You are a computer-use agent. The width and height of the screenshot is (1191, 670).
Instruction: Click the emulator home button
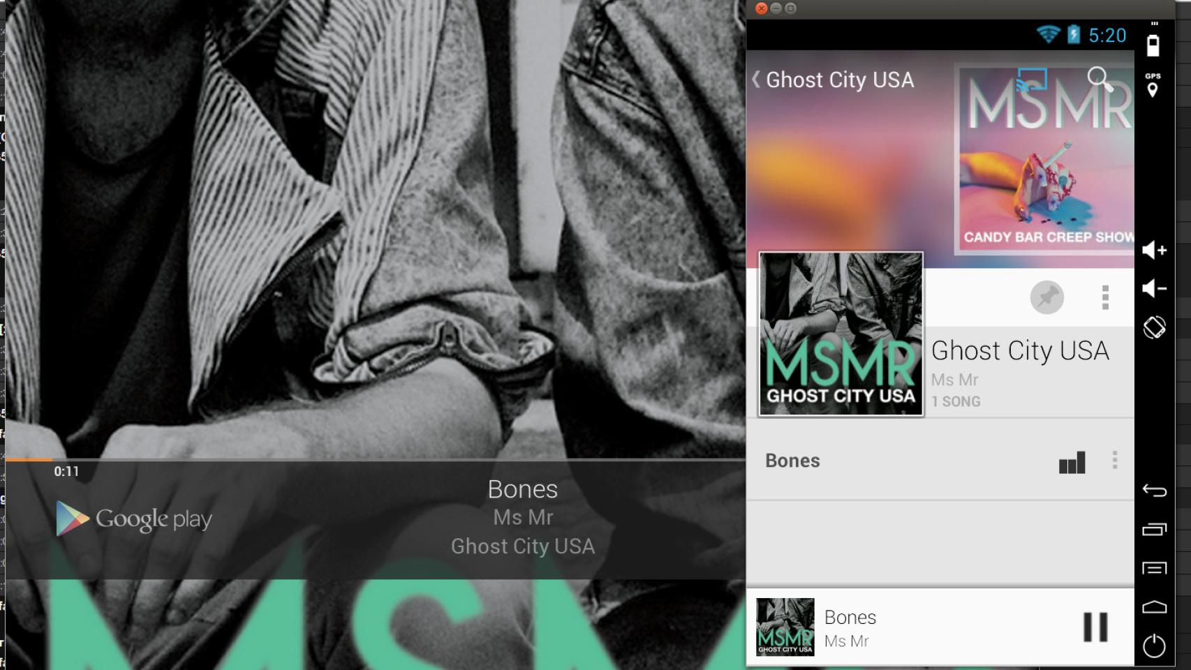[1155, 606]
